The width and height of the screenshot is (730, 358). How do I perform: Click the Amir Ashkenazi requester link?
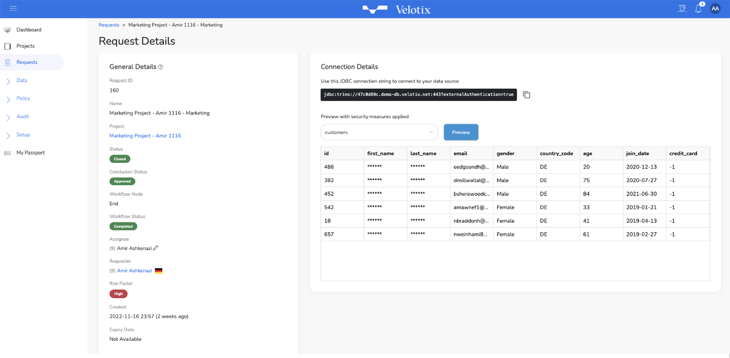134,271
